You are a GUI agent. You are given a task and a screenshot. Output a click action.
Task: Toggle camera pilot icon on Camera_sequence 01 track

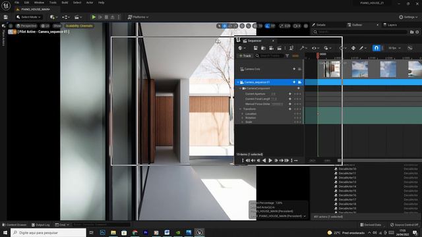(299, 82)
